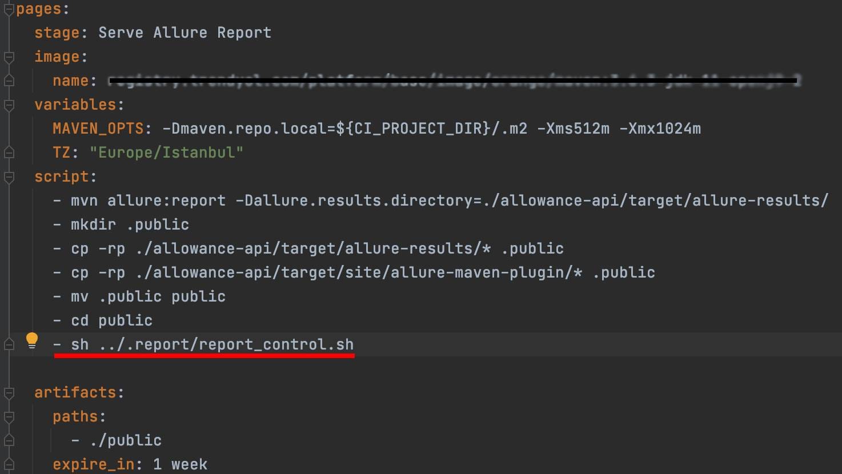Click the "Europe/Istanbul" string value
Screen dimensions: 842x474
166,152
